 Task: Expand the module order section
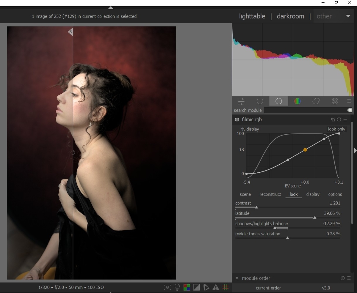[x=237, y=278]
